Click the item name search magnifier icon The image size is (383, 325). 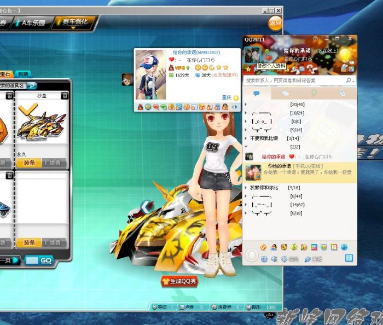[32, 85]
